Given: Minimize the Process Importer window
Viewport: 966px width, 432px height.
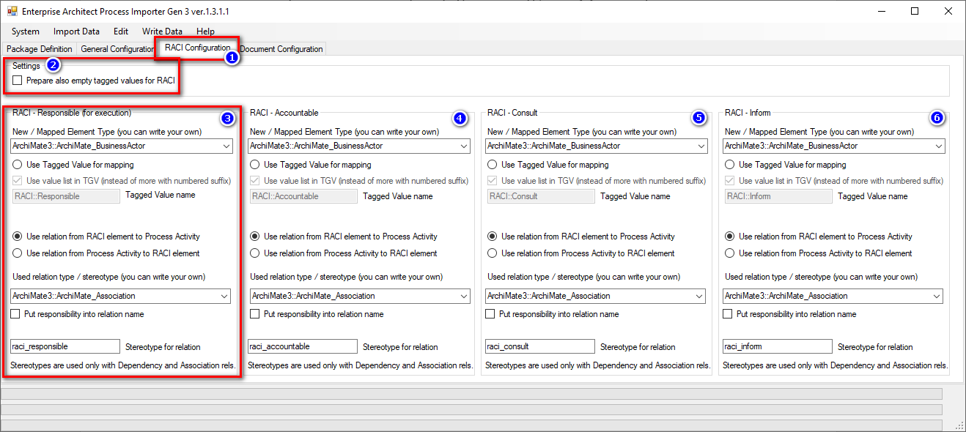Looking at the screenshot, I should pos(881,11).
